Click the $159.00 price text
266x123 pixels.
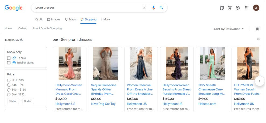(x=240, y=99)
